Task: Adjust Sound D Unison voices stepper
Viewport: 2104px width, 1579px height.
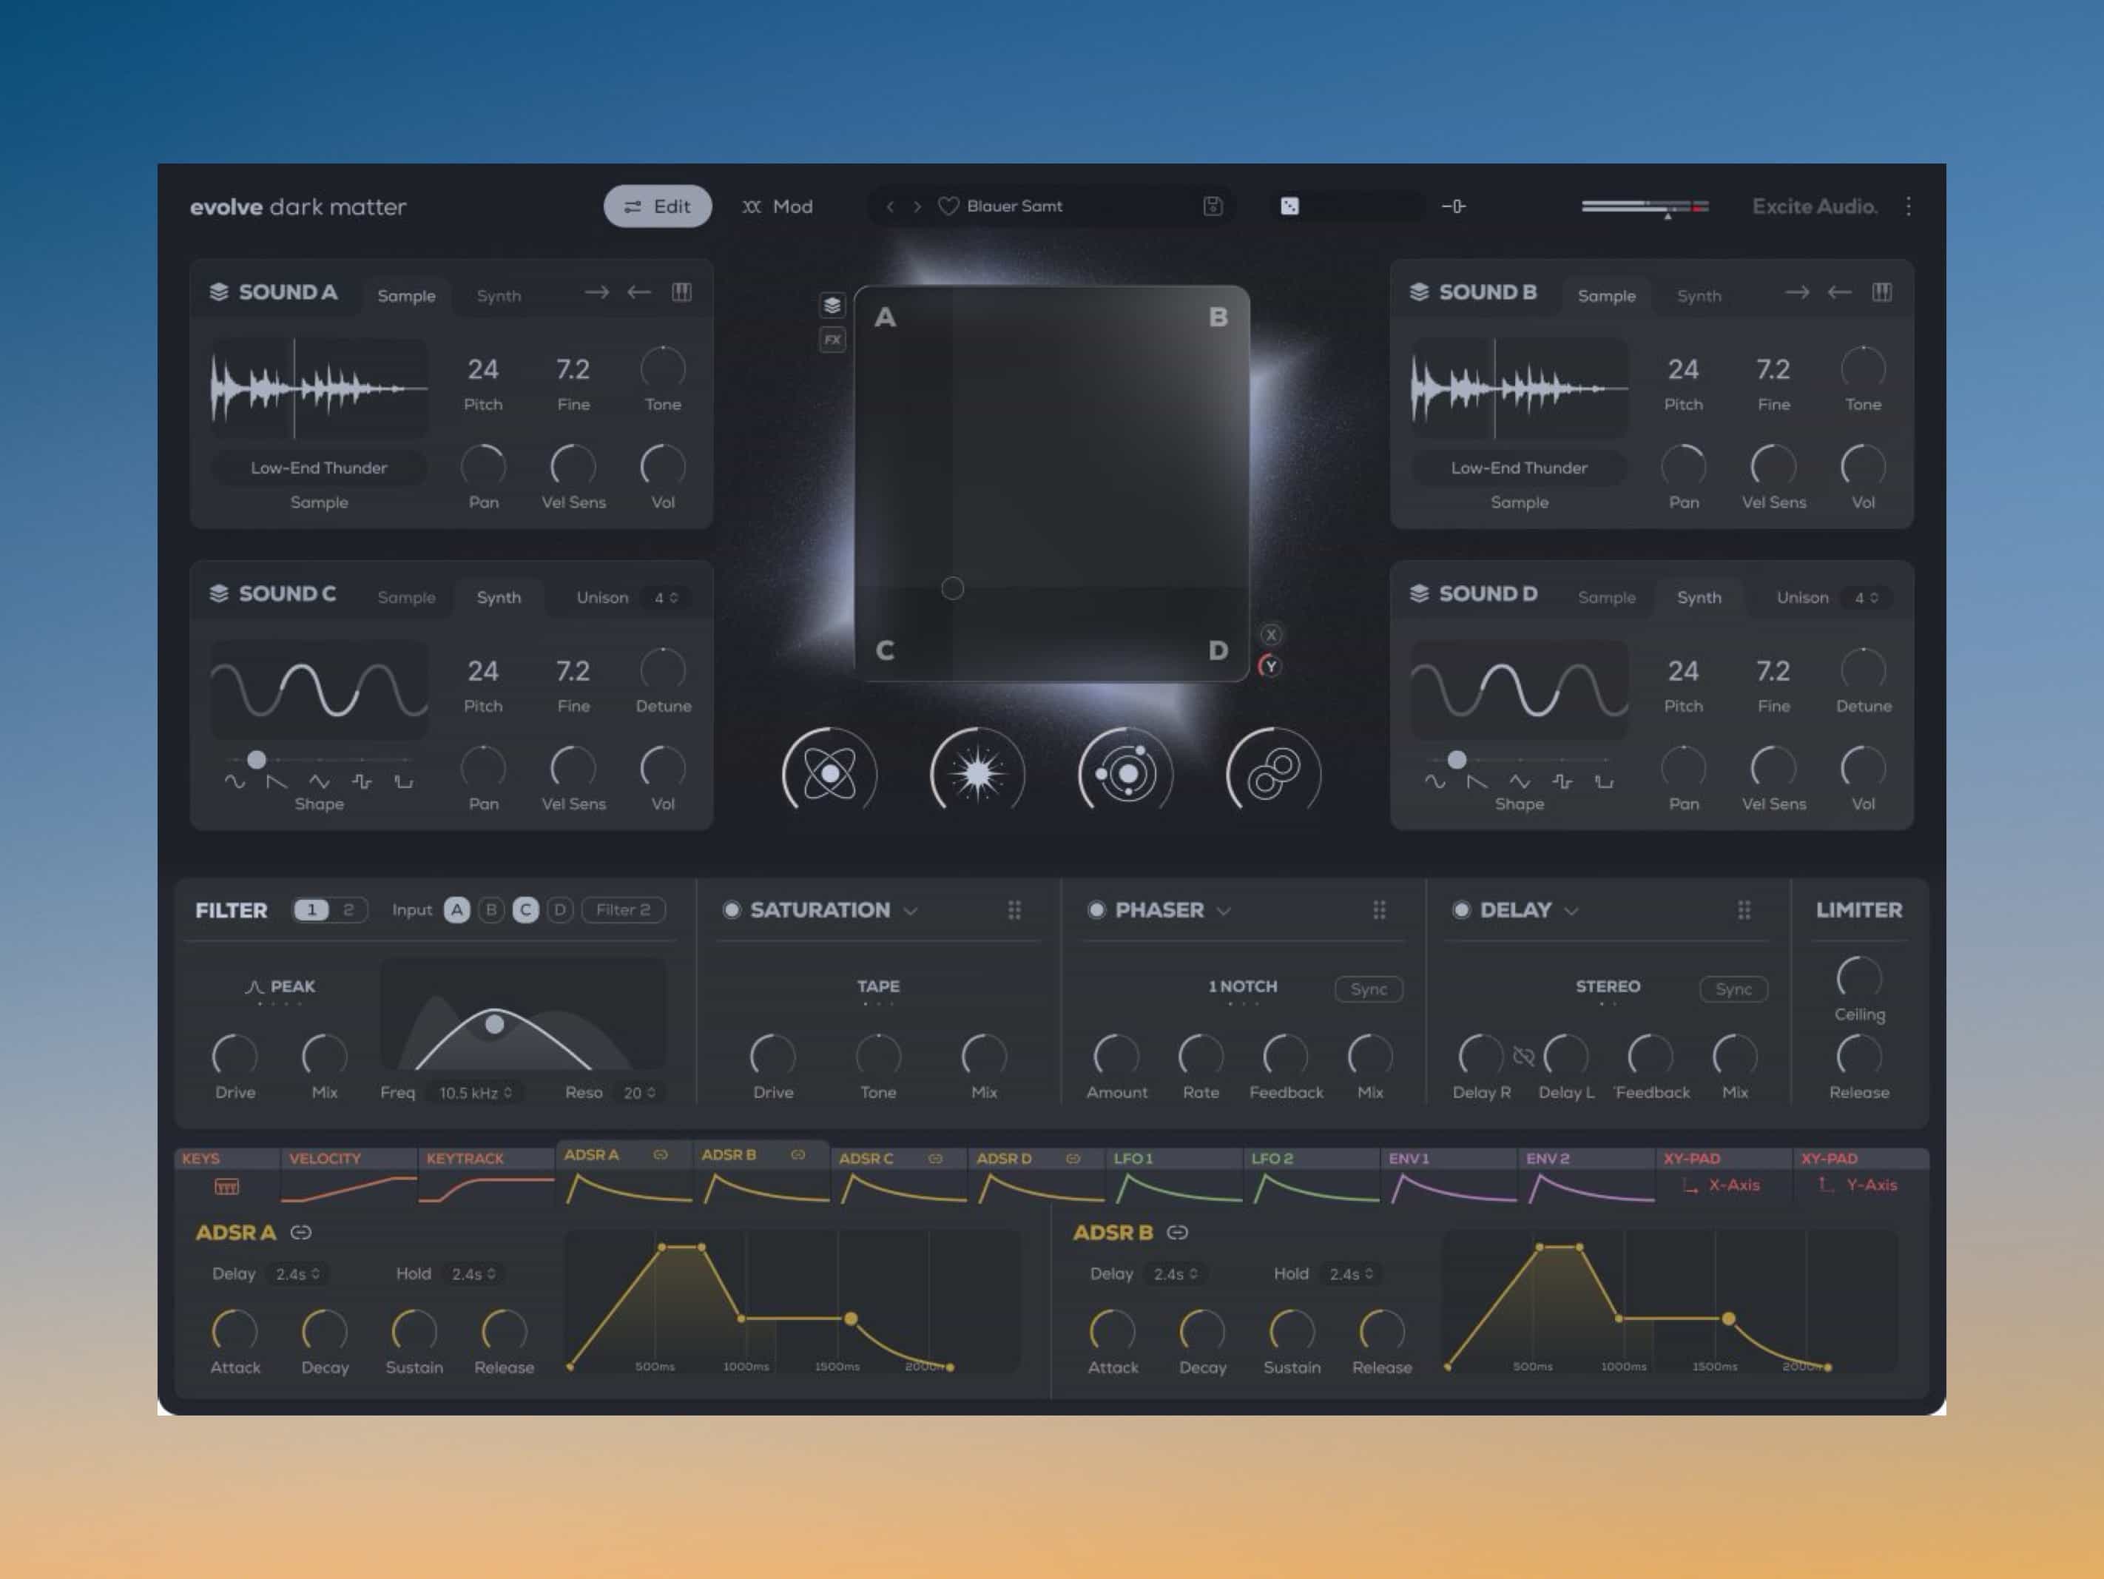Action: pyautogui.click(x=1867, y=597)
